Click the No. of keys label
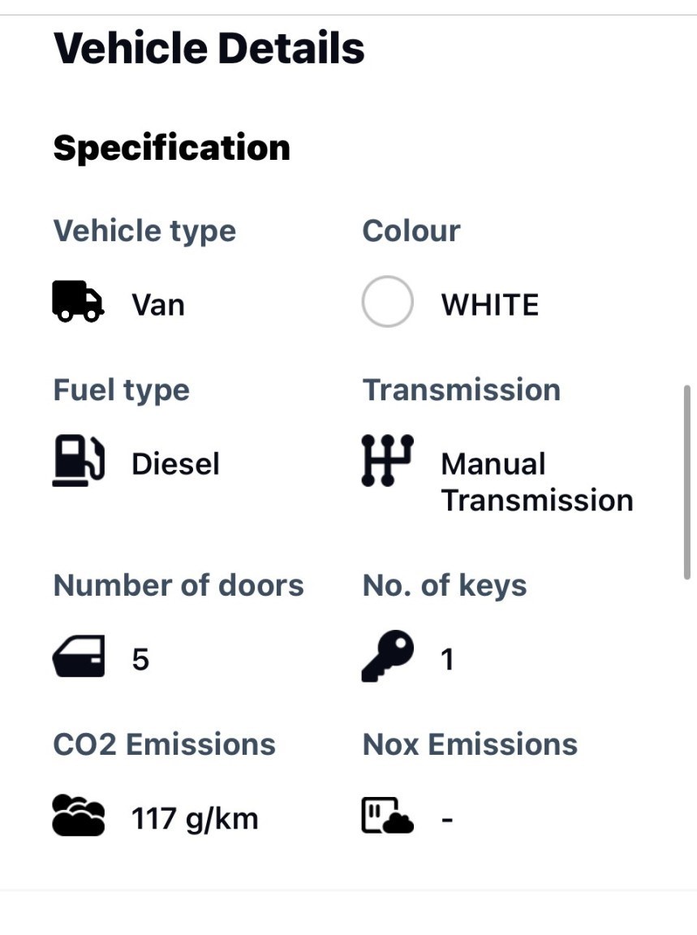 (445, 585)
